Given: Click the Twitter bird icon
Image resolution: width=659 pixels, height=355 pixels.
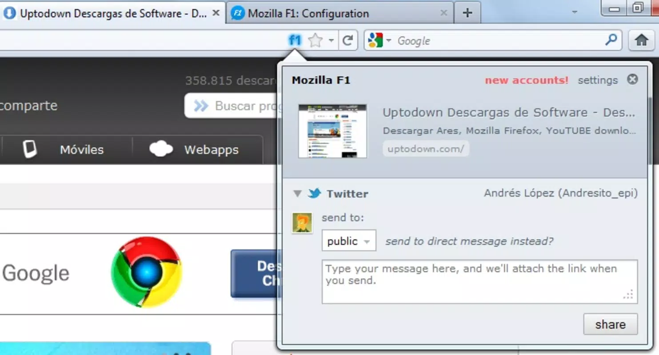Looking at the screenshot, I should coord(314,193).
